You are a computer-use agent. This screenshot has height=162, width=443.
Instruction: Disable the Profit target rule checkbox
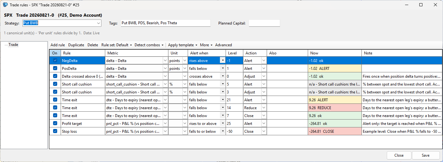(x=55, y=123)
